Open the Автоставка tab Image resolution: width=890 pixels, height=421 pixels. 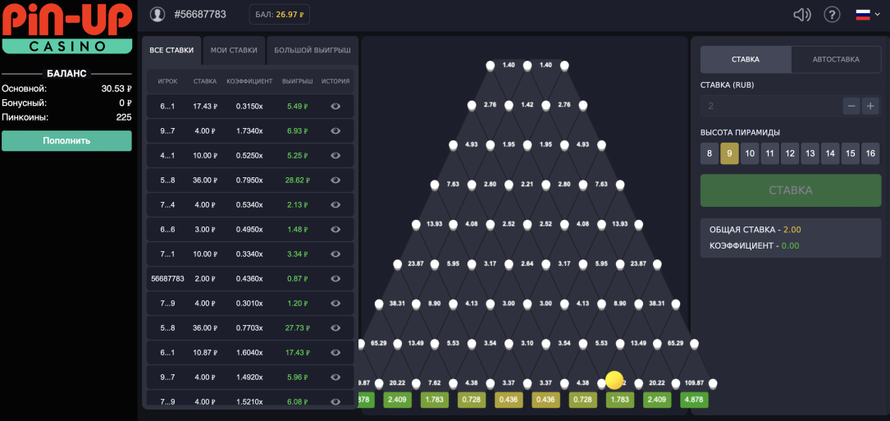[835, 60]
